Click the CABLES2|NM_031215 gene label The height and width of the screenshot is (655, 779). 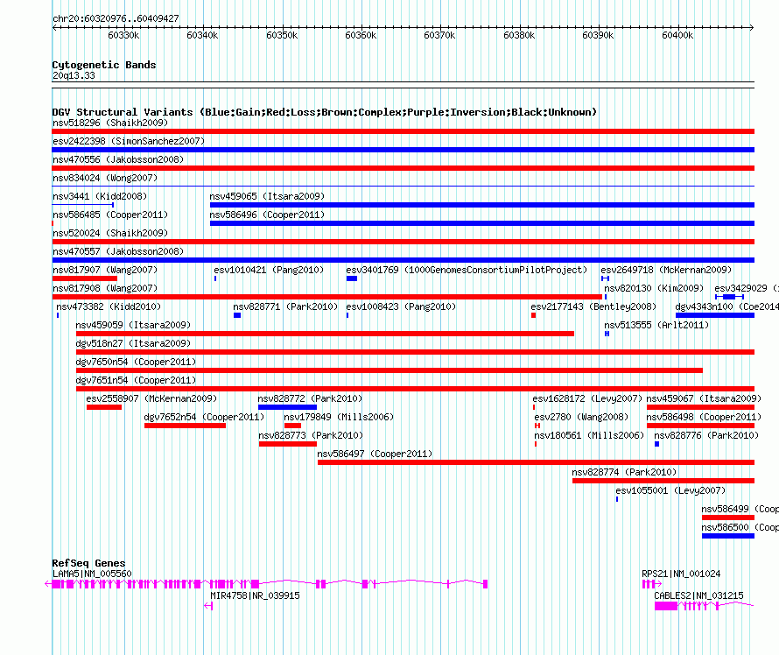click(x=698, y=595)
